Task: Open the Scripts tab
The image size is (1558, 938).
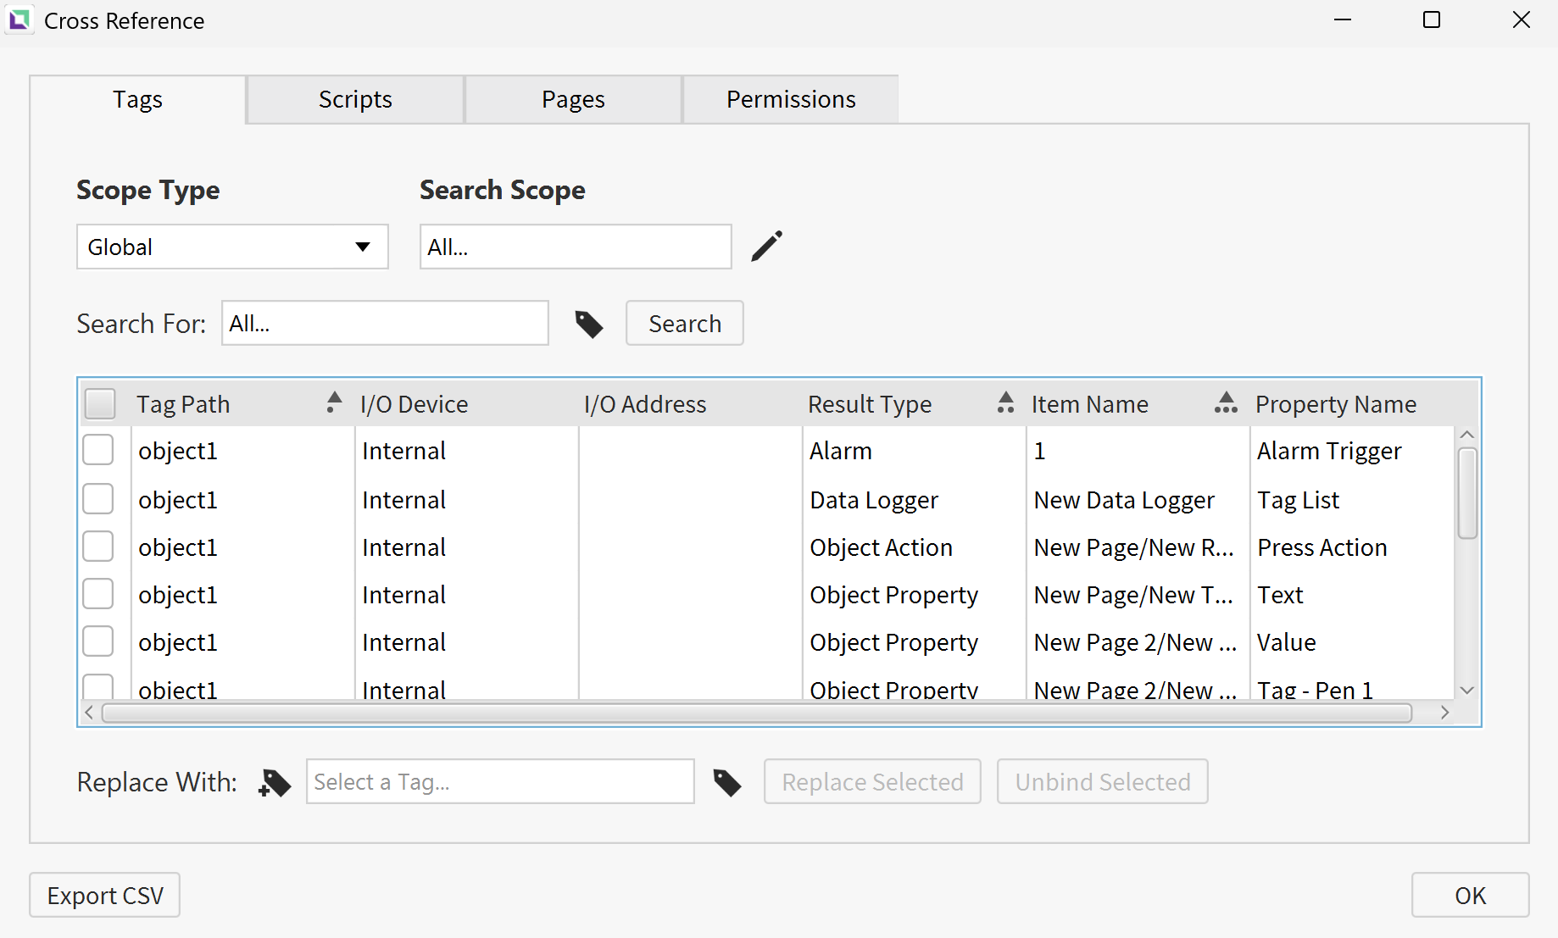Action: coord(355,100)
